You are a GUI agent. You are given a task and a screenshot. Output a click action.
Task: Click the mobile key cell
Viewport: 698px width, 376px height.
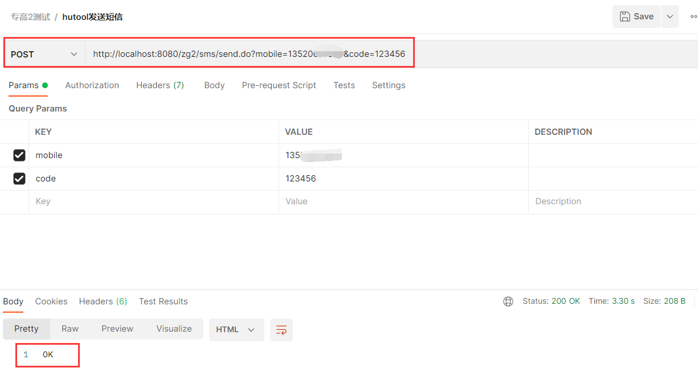coord(154,155)
